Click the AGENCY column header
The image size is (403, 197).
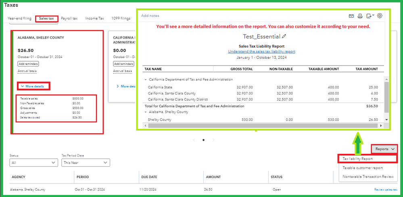pyautogui.click(x=19, y=177)
